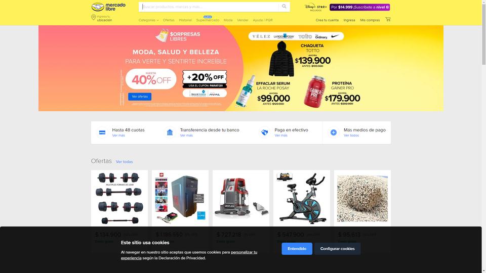486x273 pixels.
Task: Open the Ver todas offers link
Action: 125,162
